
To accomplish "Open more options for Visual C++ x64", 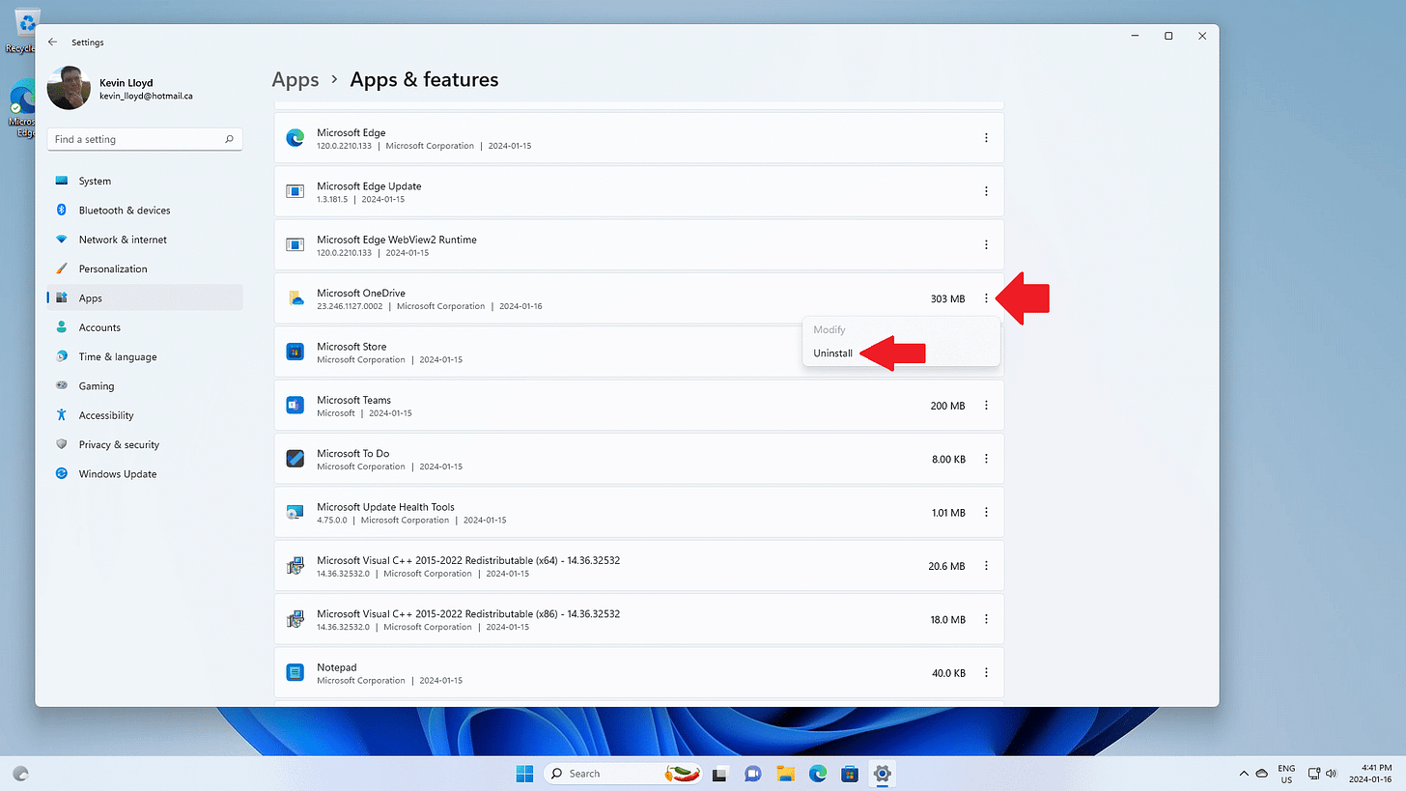I will point(986,566).
